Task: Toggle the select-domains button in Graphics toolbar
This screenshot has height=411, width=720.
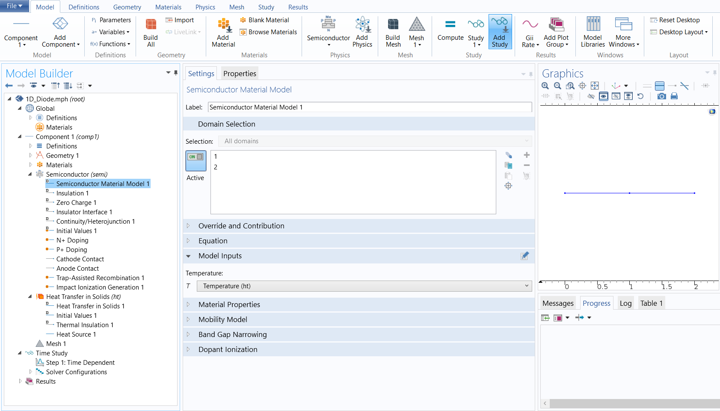Action: coord(660,86)
